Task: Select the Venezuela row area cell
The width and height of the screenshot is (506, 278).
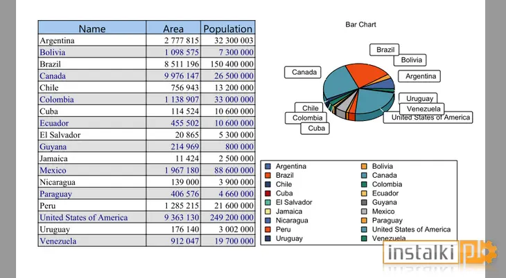Action: 173,241
